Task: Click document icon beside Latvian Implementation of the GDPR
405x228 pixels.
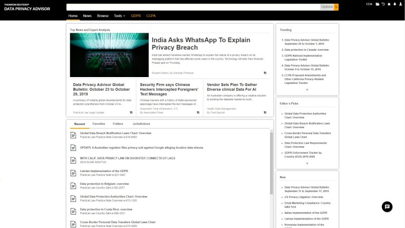Action: click(x=73, y=173)
